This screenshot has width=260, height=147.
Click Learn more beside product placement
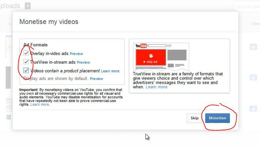pyautogui.click(x=110, y=71)
